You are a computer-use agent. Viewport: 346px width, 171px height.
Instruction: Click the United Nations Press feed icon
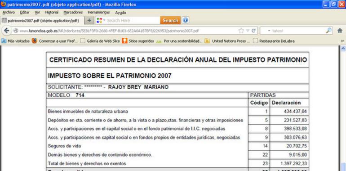point(207,41)
